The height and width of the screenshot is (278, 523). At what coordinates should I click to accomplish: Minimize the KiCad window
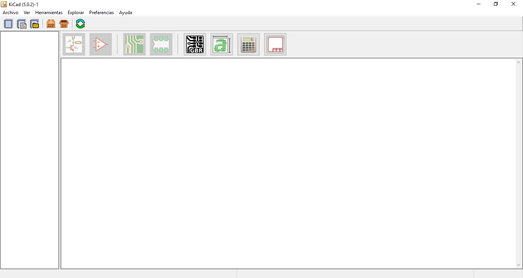point(479,4)
